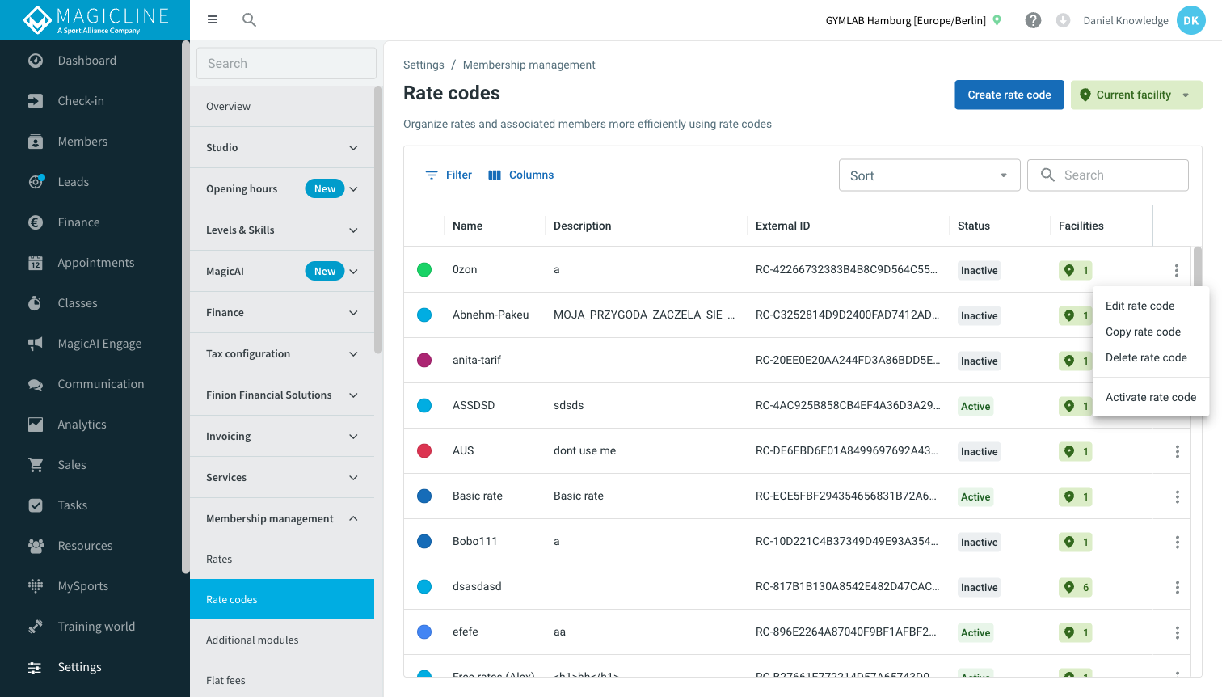Open the Sort dropdown
This screenshot has height=697, width=1222.
click(x=929, y=175)
